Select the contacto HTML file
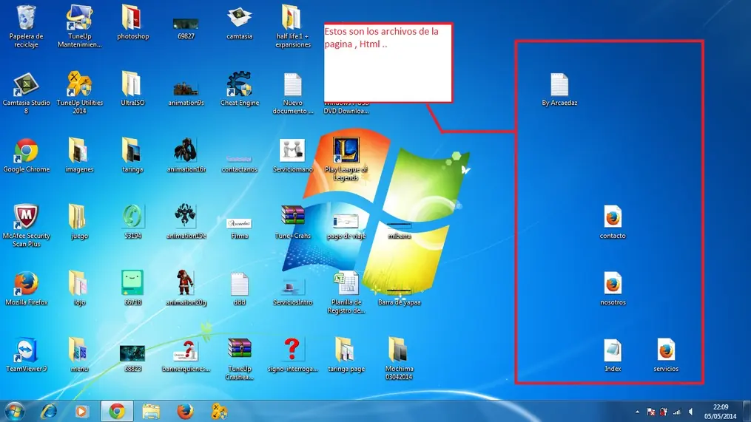 coord(613,218)
